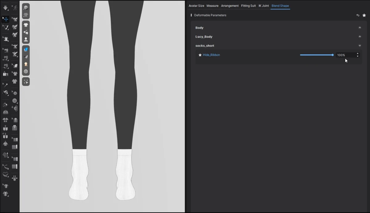Choose the mesh globe render icon

[26, 71]
